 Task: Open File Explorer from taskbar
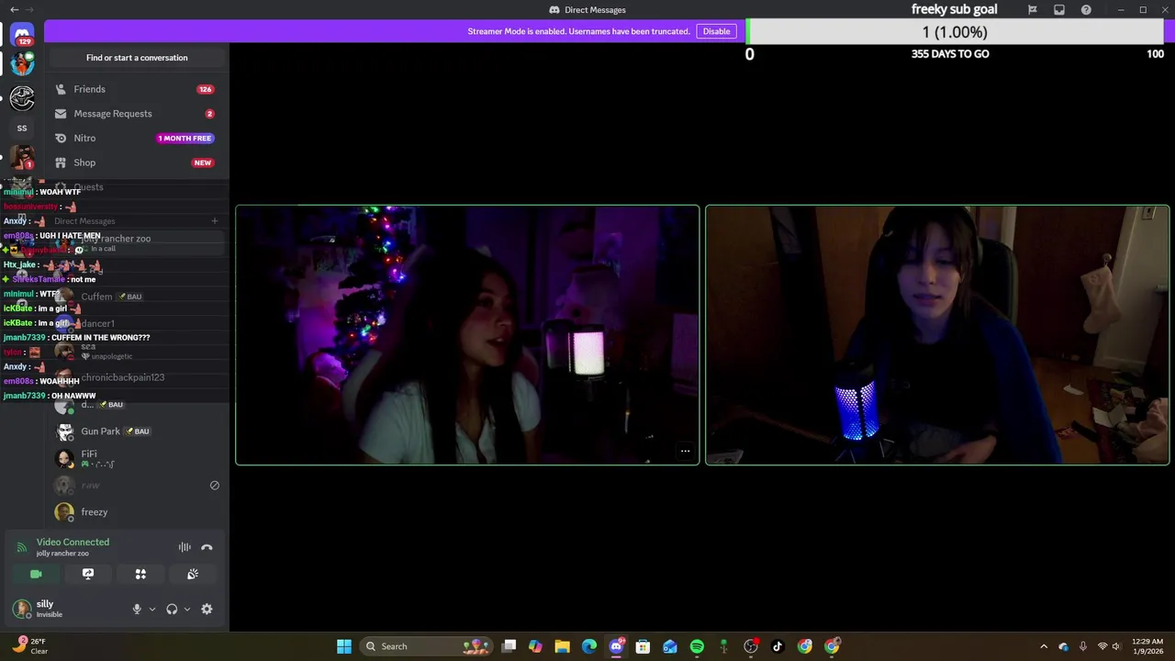(563, 646)
